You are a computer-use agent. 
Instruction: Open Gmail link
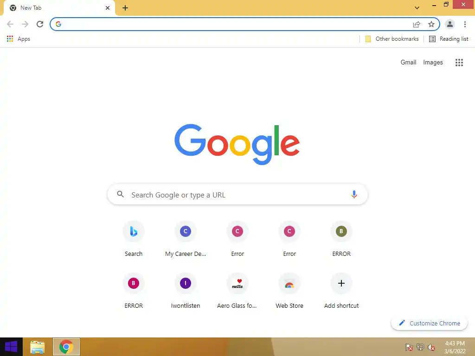408,63
